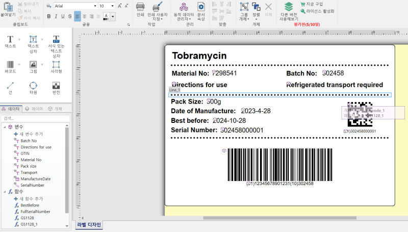
Task: Switch to the Layers (레이어) tab
Action: point(34,109)
